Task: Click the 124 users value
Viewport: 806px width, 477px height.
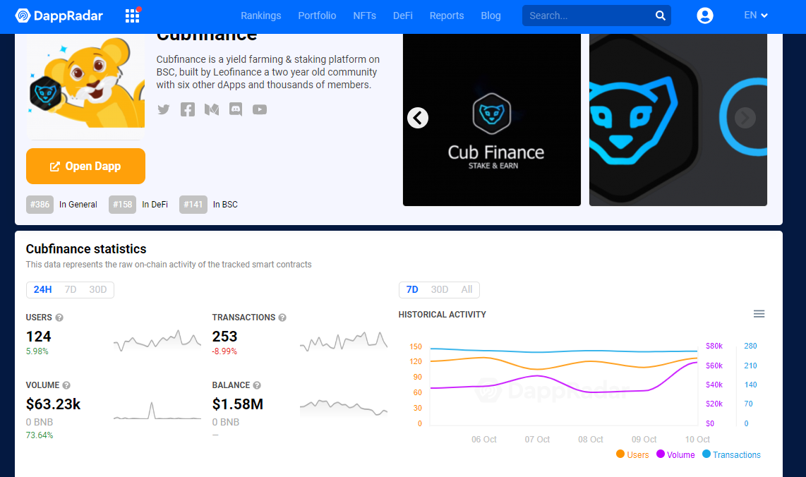Action: coord(39,337)
